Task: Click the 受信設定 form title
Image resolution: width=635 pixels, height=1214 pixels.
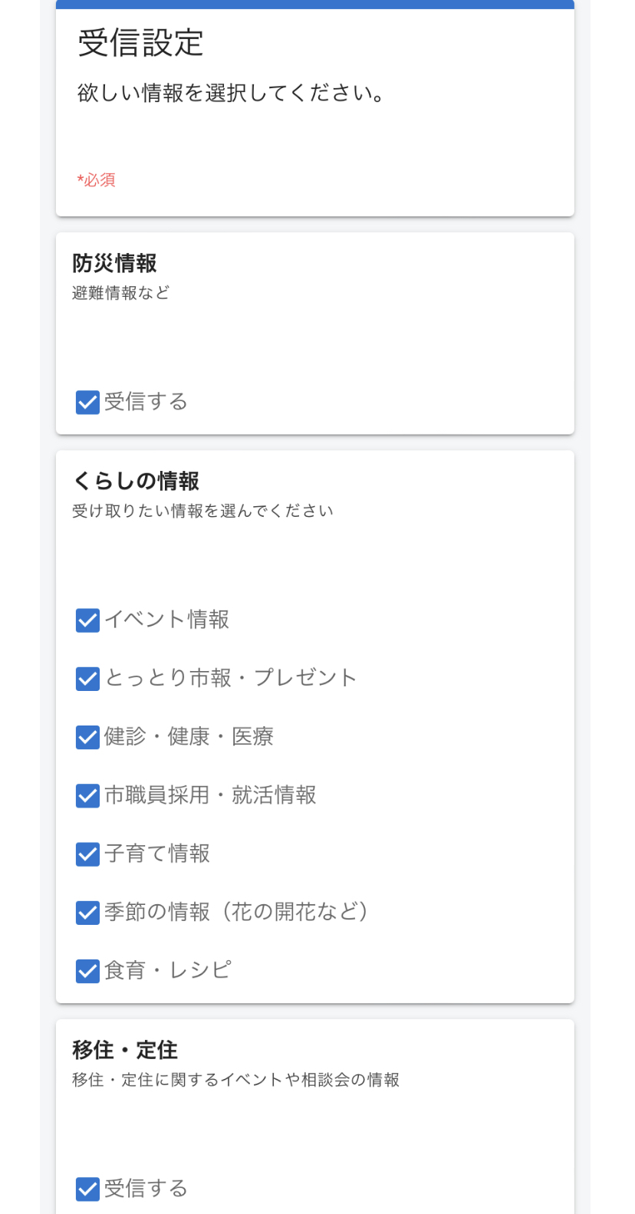Action: click(140, 43)
